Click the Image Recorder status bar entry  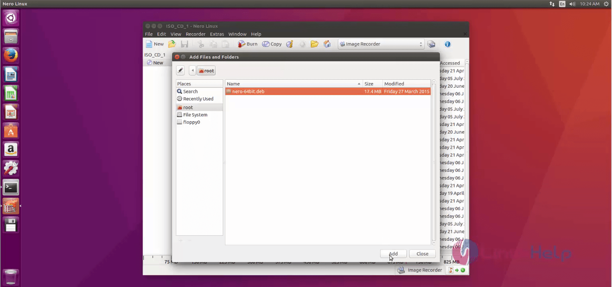(420, 270)
